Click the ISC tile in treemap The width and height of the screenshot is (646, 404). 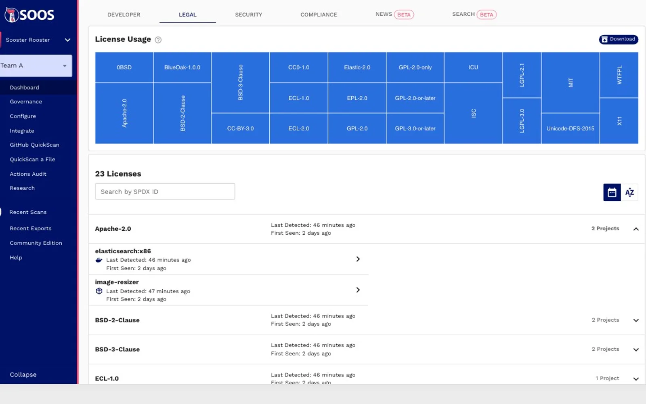473,113
